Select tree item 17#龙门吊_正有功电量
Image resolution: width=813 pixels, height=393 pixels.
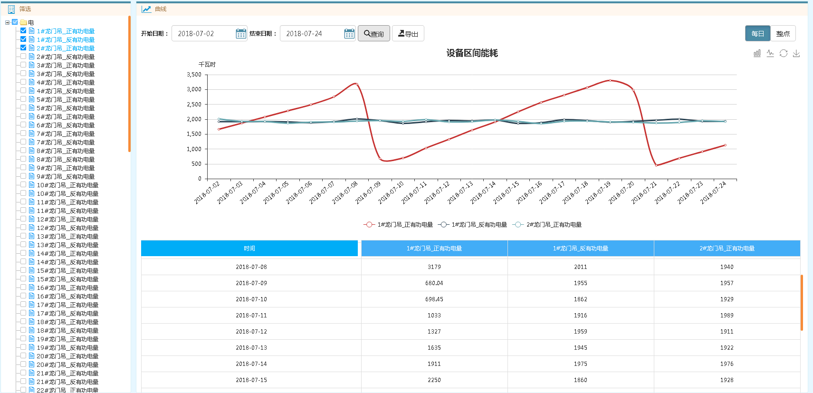[x=67, y=305]
